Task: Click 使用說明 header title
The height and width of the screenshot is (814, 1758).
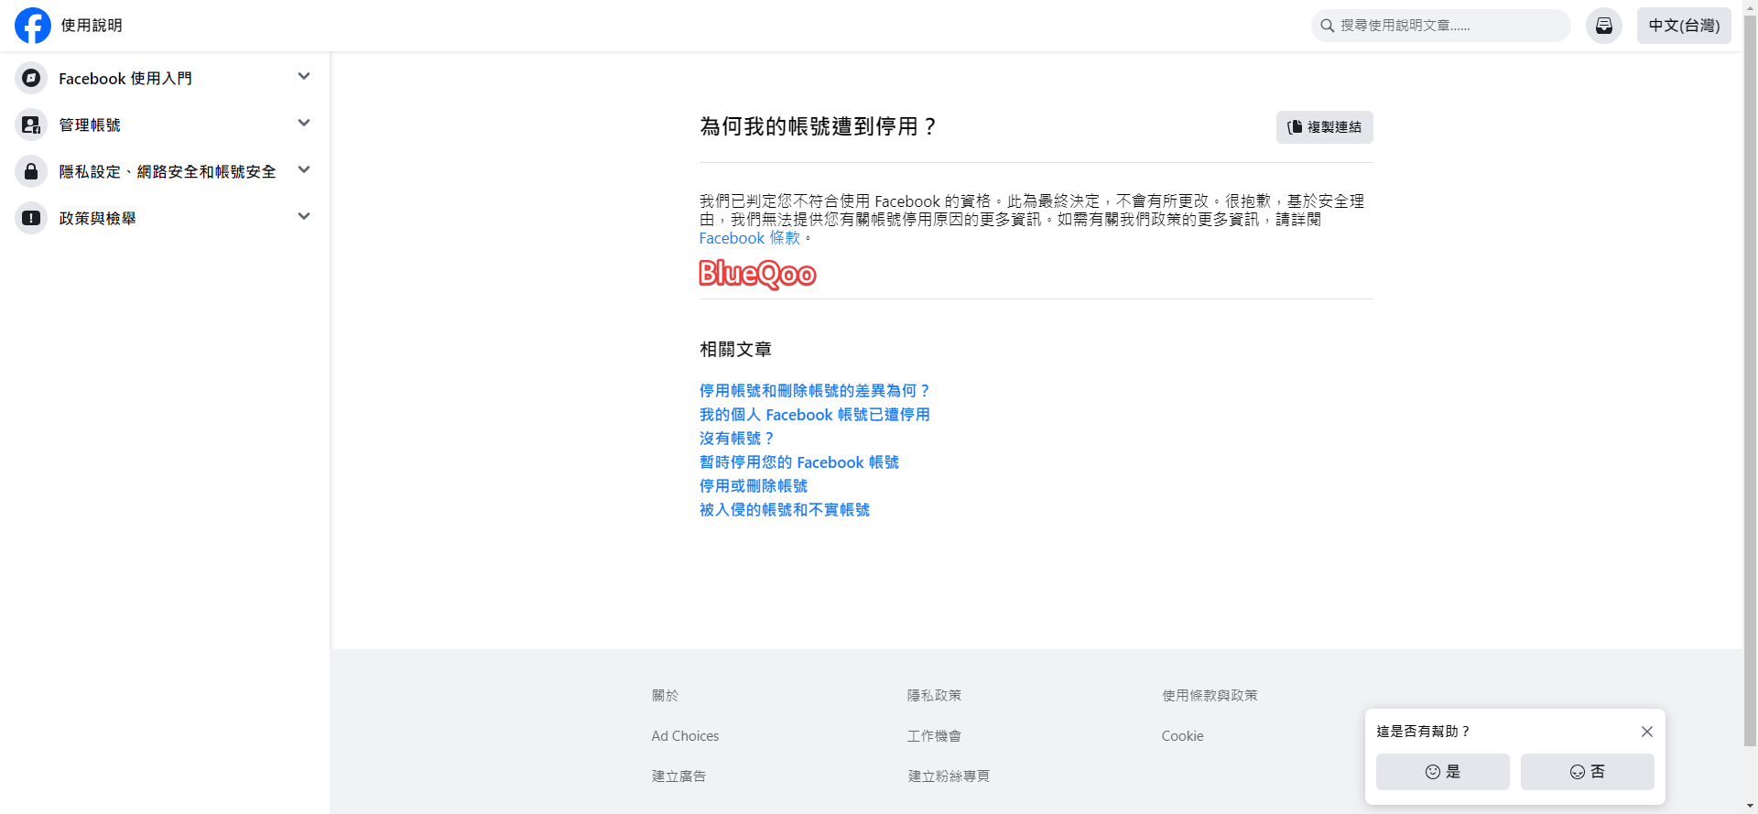Action: (x=92, y=26)
